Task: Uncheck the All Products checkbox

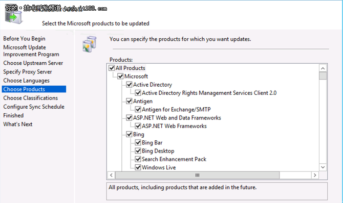Action: tap(112, 68)
